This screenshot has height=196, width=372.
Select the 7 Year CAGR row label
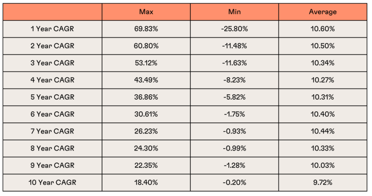(x=53, y=131)
